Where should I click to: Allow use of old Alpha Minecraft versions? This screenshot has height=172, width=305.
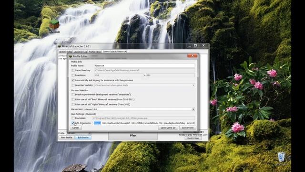(x=73, y=105)
